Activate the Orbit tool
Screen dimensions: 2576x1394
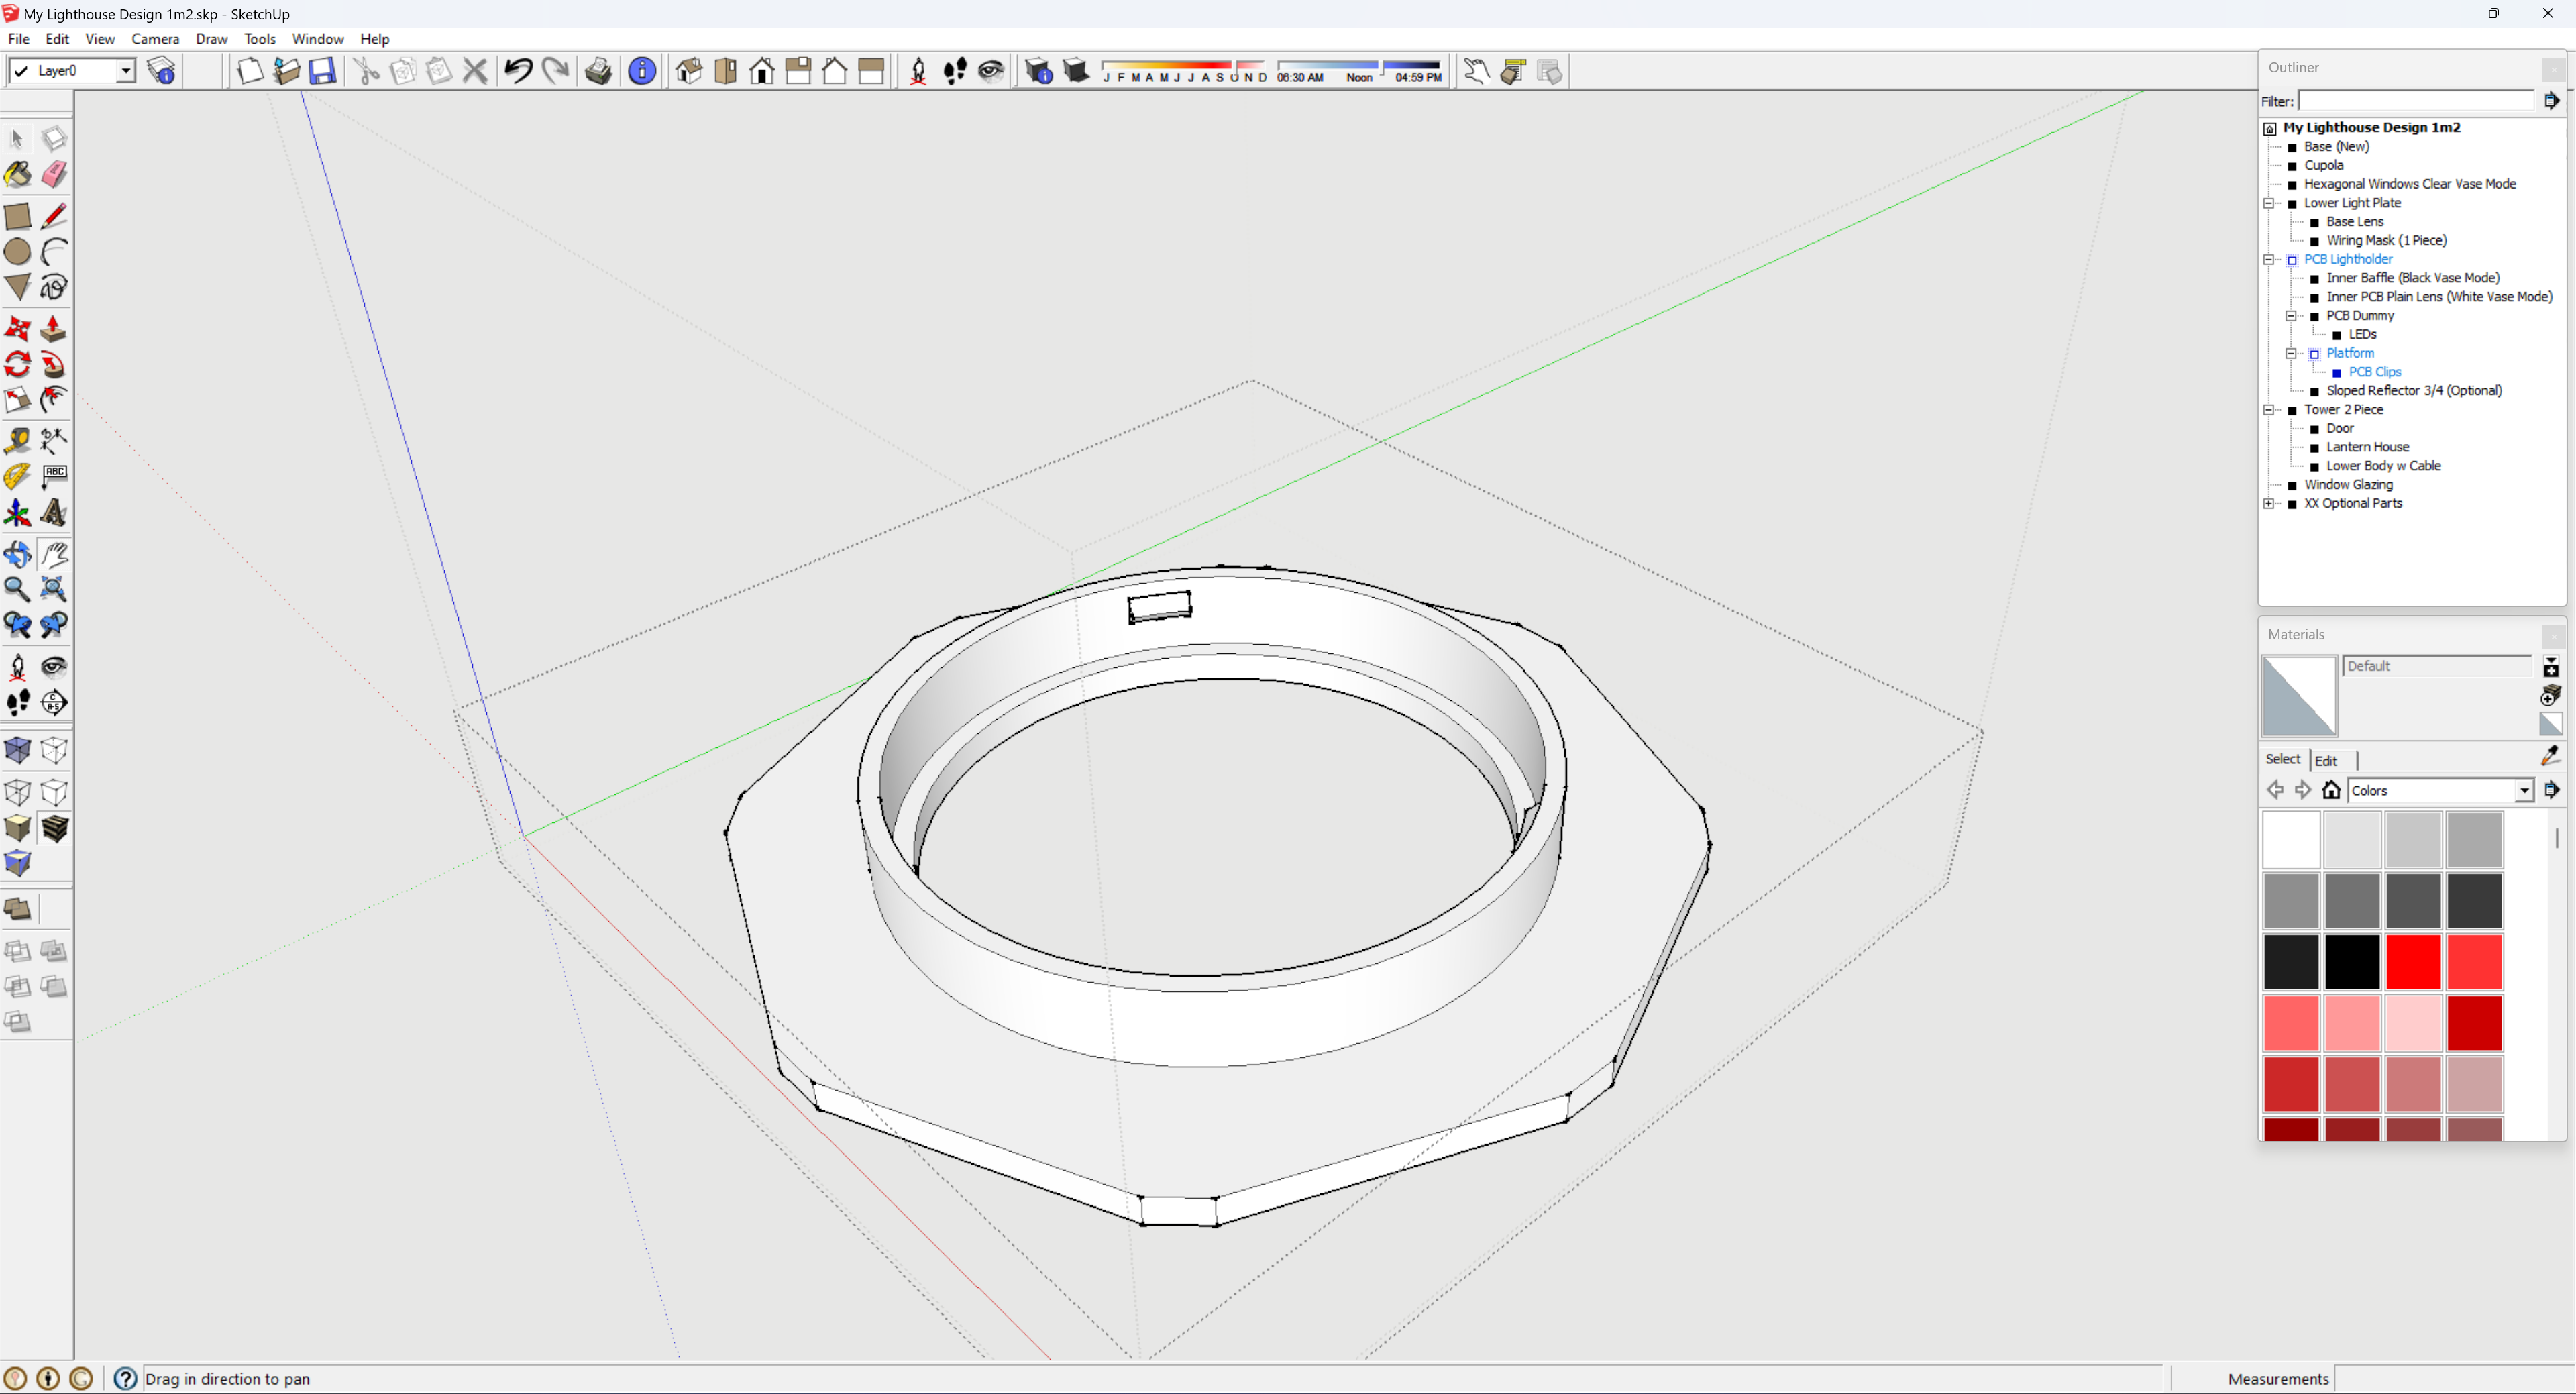(18, 554)
